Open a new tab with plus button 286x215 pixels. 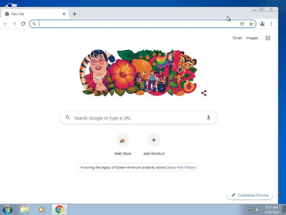pos(75,14)
